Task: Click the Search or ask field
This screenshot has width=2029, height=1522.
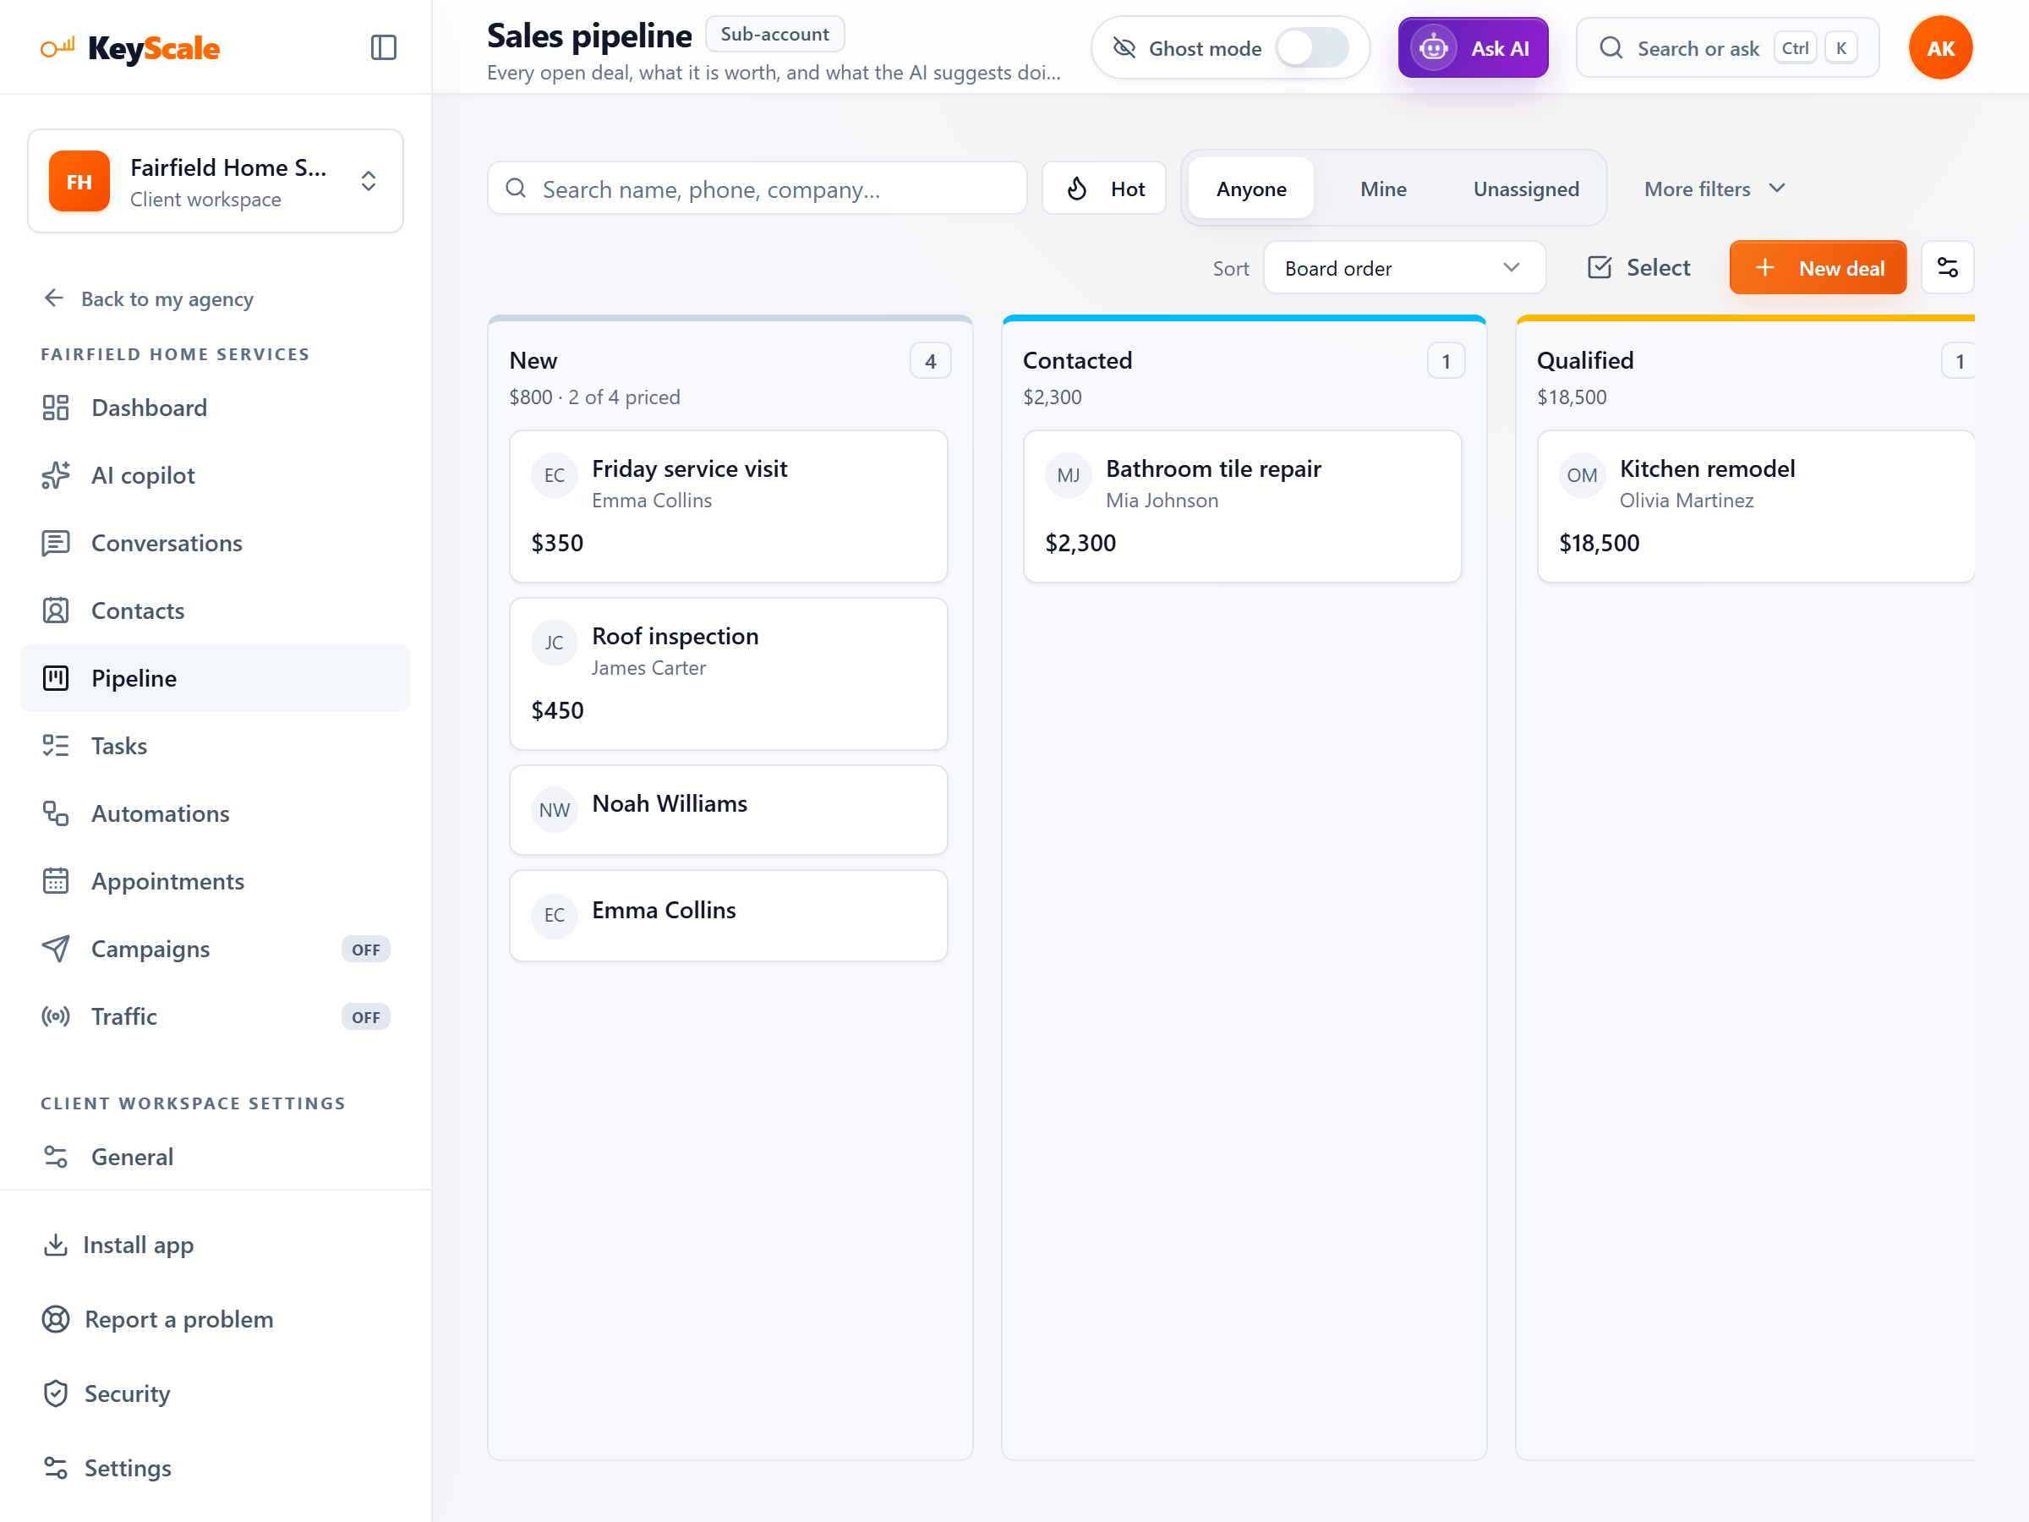Action: [x=1727, y=47]
